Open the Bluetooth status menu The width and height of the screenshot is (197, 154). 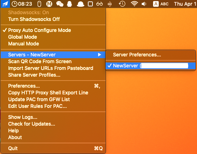tap(110, 4)
